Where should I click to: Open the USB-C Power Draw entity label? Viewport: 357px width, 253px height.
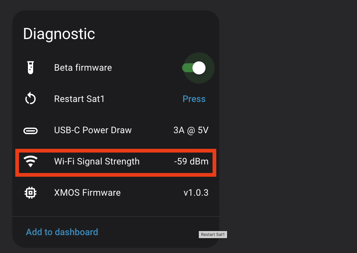tap(93, 131)
